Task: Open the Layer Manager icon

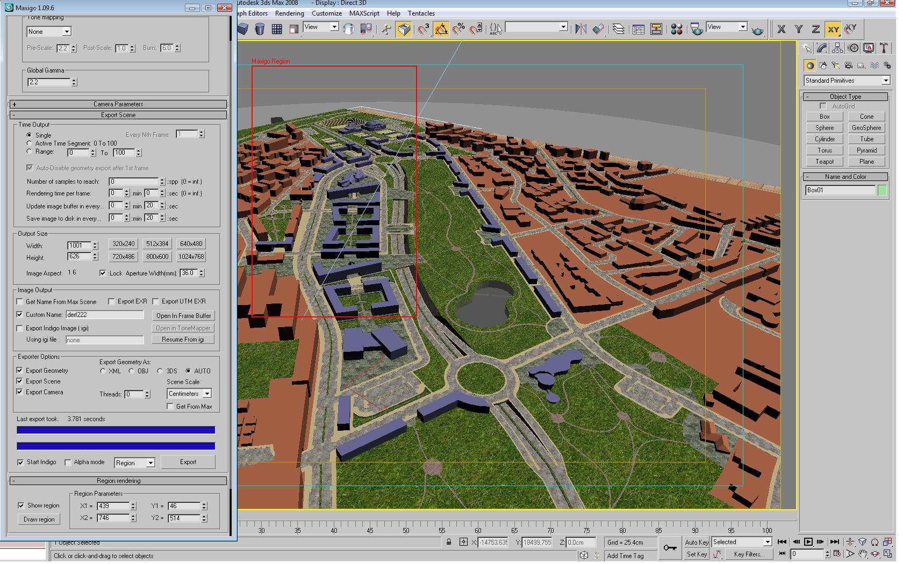Action: click(x=619, y=29)
